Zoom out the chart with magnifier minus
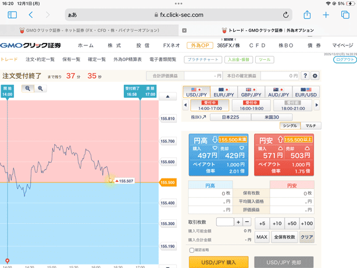 click(28, 88)
